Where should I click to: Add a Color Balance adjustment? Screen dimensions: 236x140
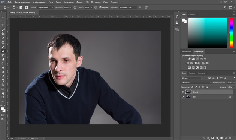(x=191, y=63)
